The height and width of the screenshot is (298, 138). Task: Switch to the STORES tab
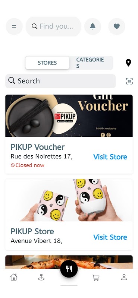(47, 63)
